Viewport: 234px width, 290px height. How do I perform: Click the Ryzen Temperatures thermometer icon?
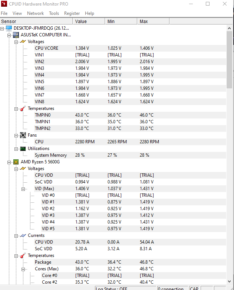(x=23, y=255)
